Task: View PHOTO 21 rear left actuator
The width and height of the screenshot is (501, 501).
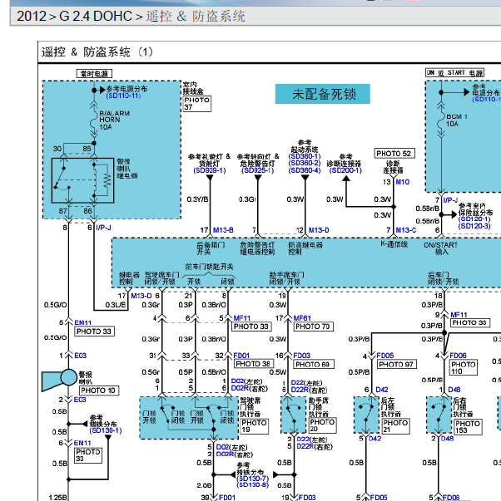Action: 395,426
